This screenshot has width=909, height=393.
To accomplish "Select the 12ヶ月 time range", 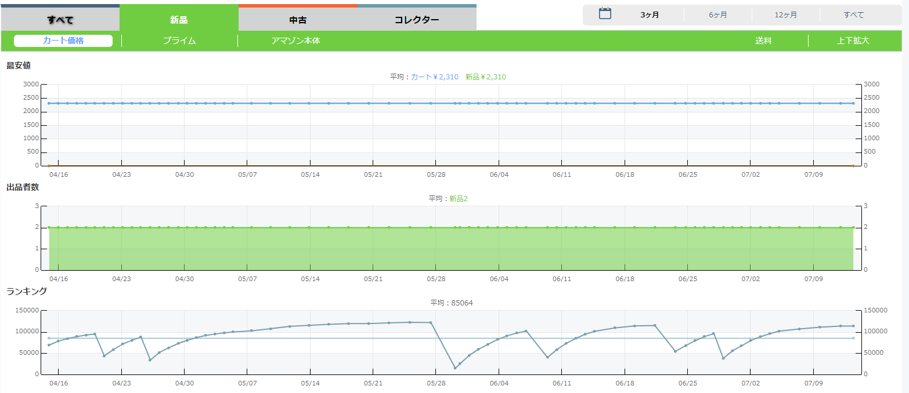I will [x=785, y=15].
